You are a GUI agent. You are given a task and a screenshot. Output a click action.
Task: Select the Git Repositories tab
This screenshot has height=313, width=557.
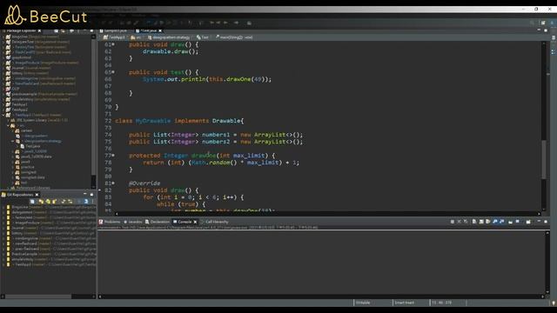19,195
